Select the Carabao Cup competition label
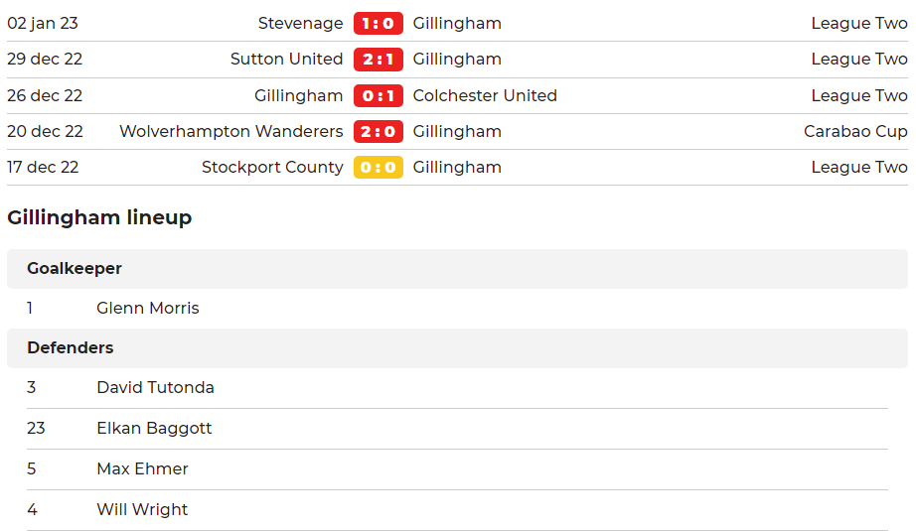Screen dimensions: 916x531 click(x=855, y=131)
